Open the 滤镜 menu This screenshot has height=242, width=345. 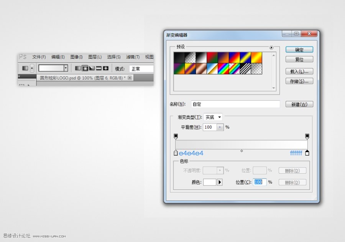(x=132, y=57)
